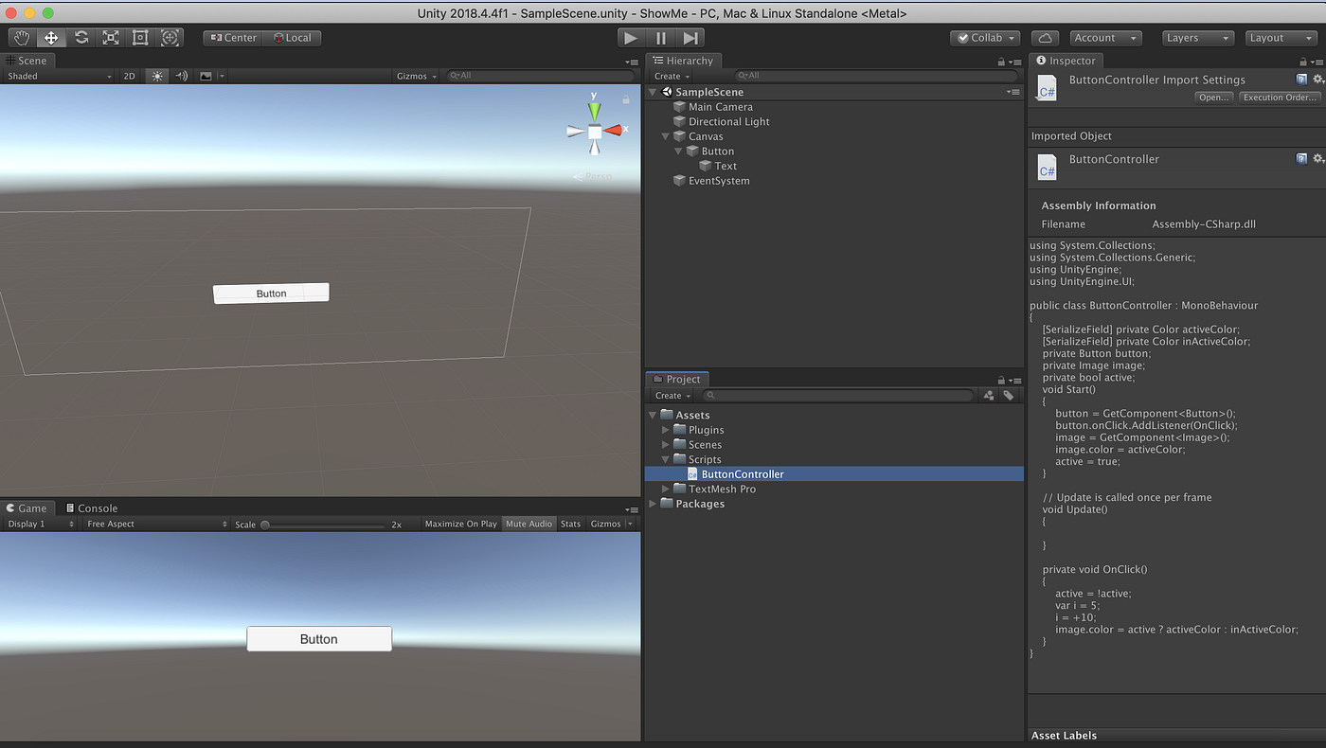This screenshot has height=748, width=1326.
Task: Click the Open script button
Action: (1214, 98)
